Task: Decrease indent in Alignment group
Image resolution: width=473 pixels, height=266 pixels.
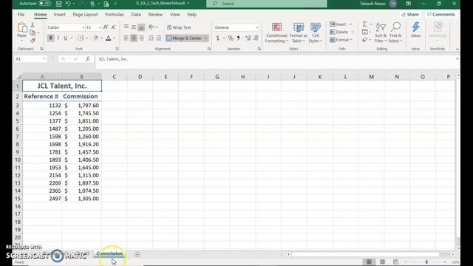Action: [151, 38]
